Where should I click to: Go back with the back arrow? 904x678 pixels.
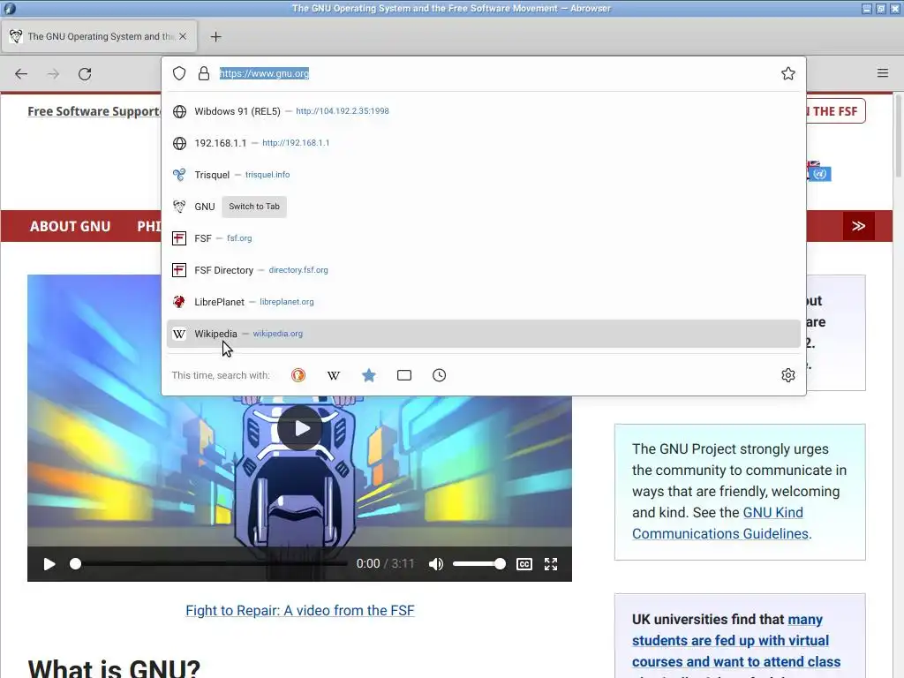click(x=21, y=74)
